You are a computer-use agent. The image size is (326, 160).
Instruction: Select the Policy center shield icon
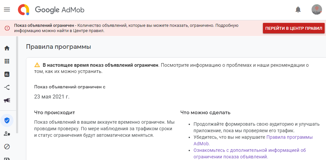(x=7, y=120)
